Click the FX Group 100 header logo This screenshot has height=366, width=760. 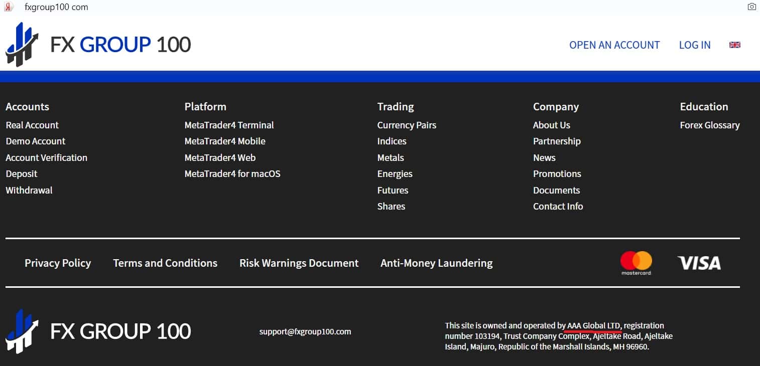(98, 45)
